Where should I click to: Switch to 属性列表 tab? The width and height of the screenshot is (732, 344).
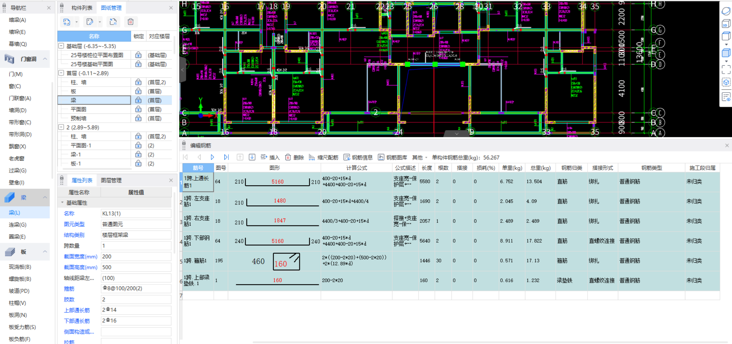click(x=82, y=180)
